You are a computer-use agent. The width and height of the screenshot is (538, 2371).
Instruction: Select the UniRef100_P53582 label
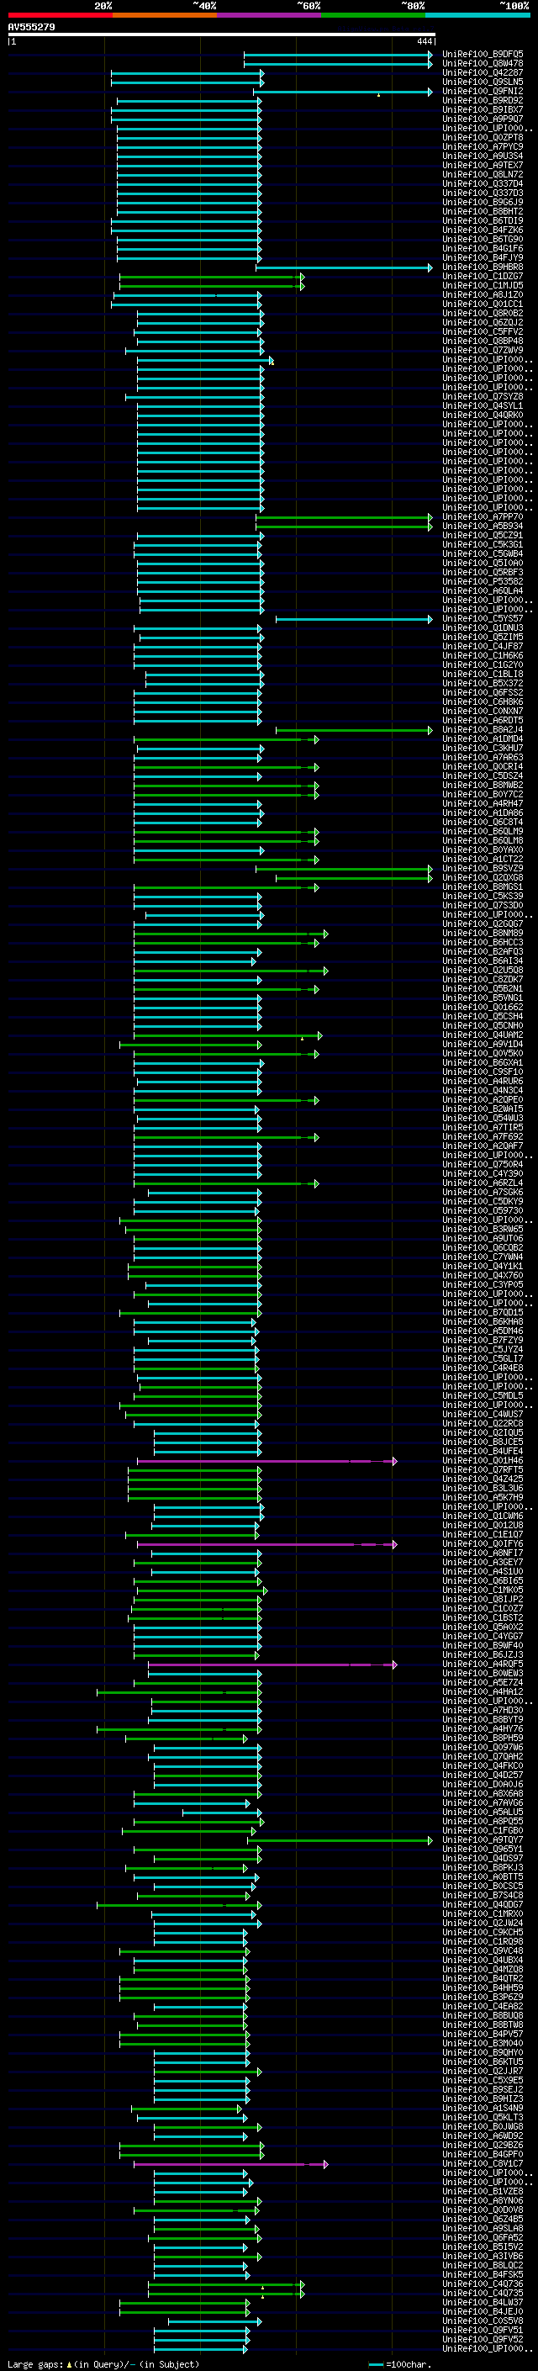click(x=483, y=581)
